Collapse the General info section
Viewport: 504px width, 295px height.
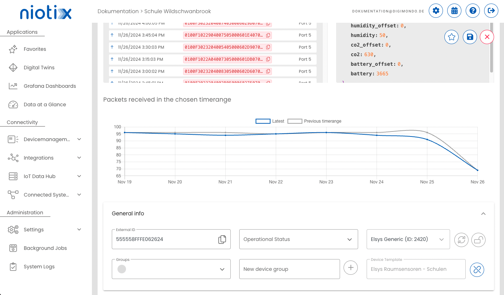click(483, 214)
